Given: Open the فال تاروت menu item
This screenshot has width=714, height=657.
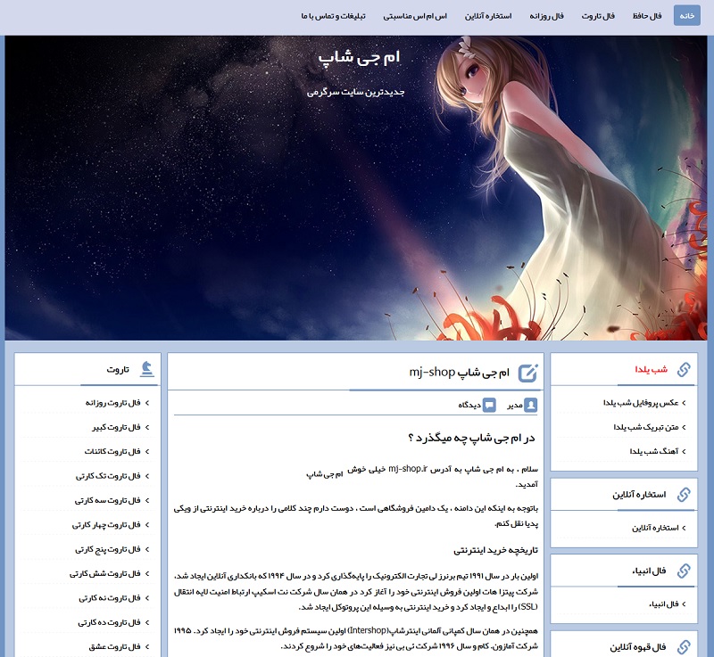Looking at the screenshot, I should click(x=598, y=16).
